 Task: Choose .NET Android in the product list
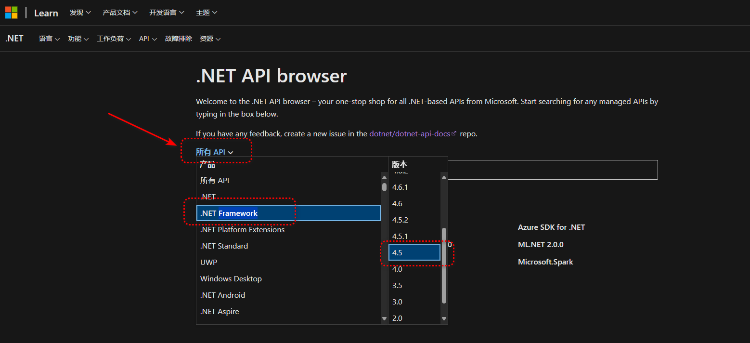pyautogui.click(x=288, y=295)
